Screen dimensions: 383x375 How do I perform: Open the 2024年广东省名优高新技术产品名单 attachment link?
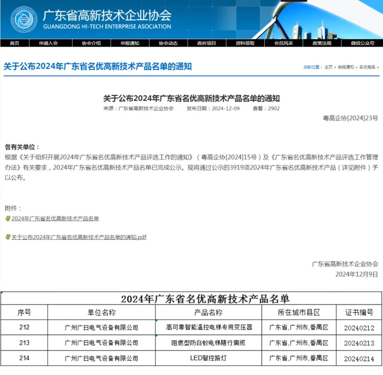55,218
